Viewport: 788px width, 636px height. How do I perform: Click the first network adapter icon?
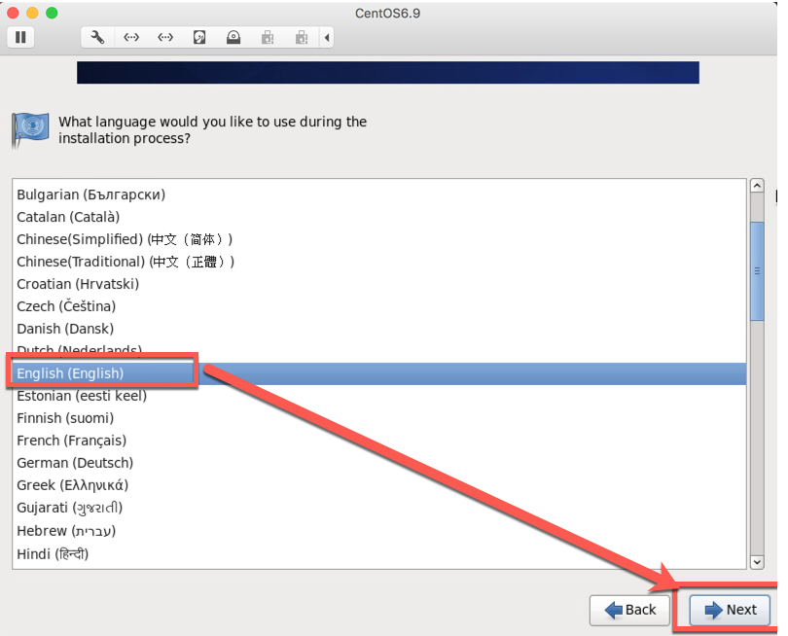pos(131,37)
